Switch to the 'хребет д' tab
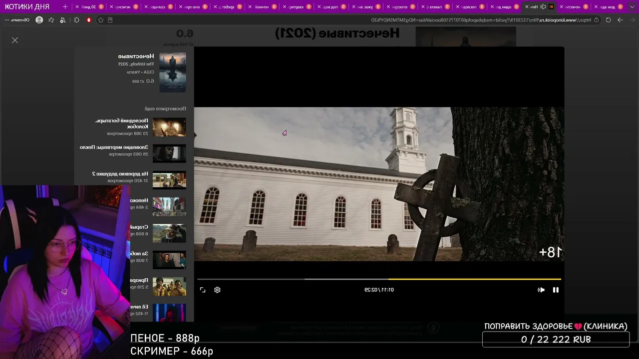The width and height of the screenshot is (639, 359). (228, 7)
